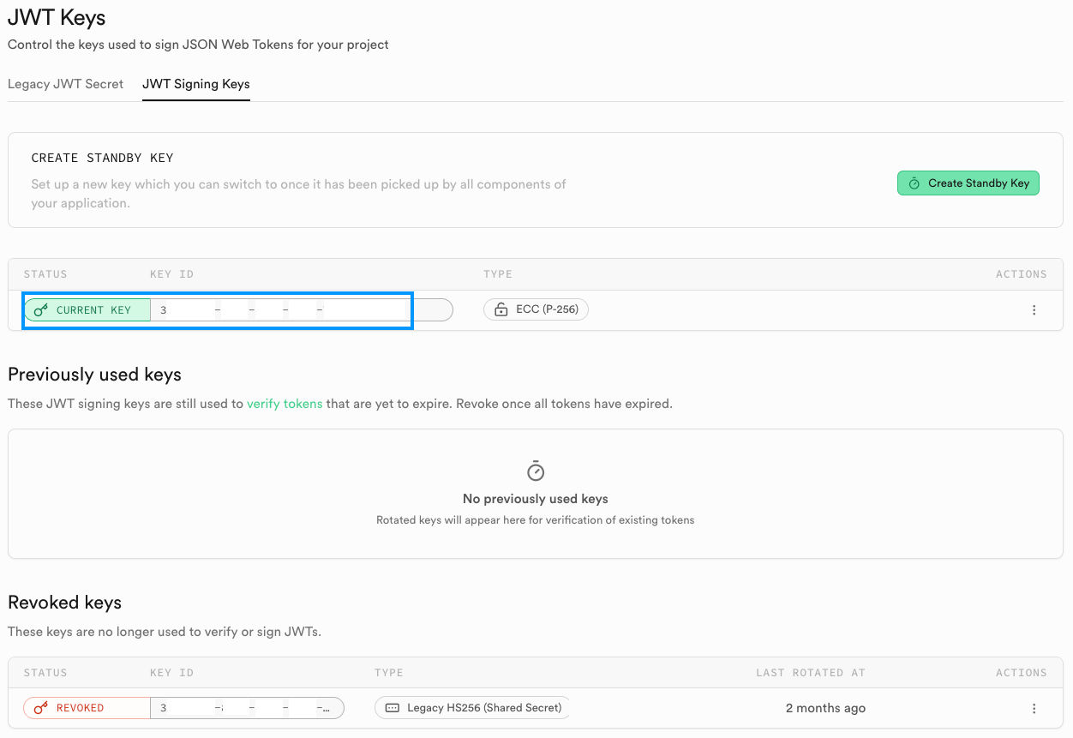The width and height of the screenshot is (1073, 738).
Task: Click the stopwatch icon above No previously used keys
Action: coord(536,471)
